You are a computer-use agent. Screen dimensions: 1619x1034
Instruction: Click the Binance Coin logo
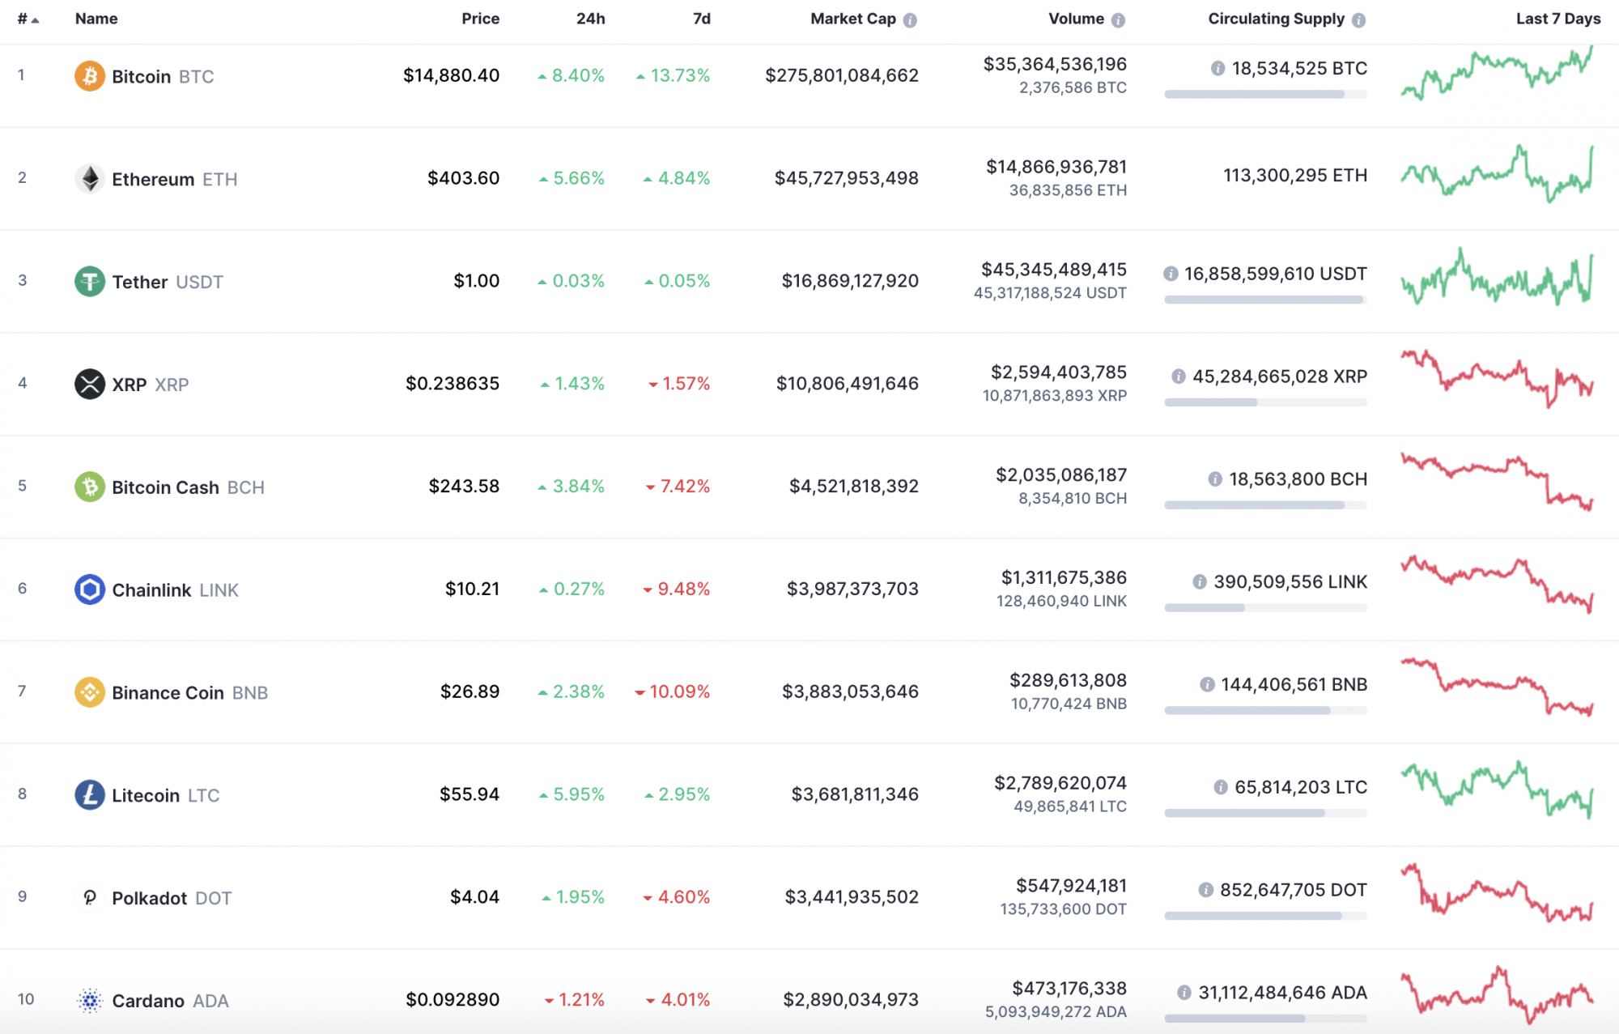click(90, 692)
